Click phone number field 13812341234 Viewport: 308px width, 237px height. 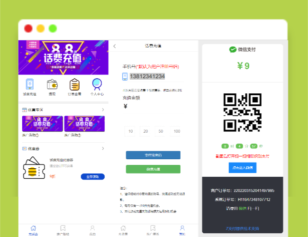click(x=147, y=76)
